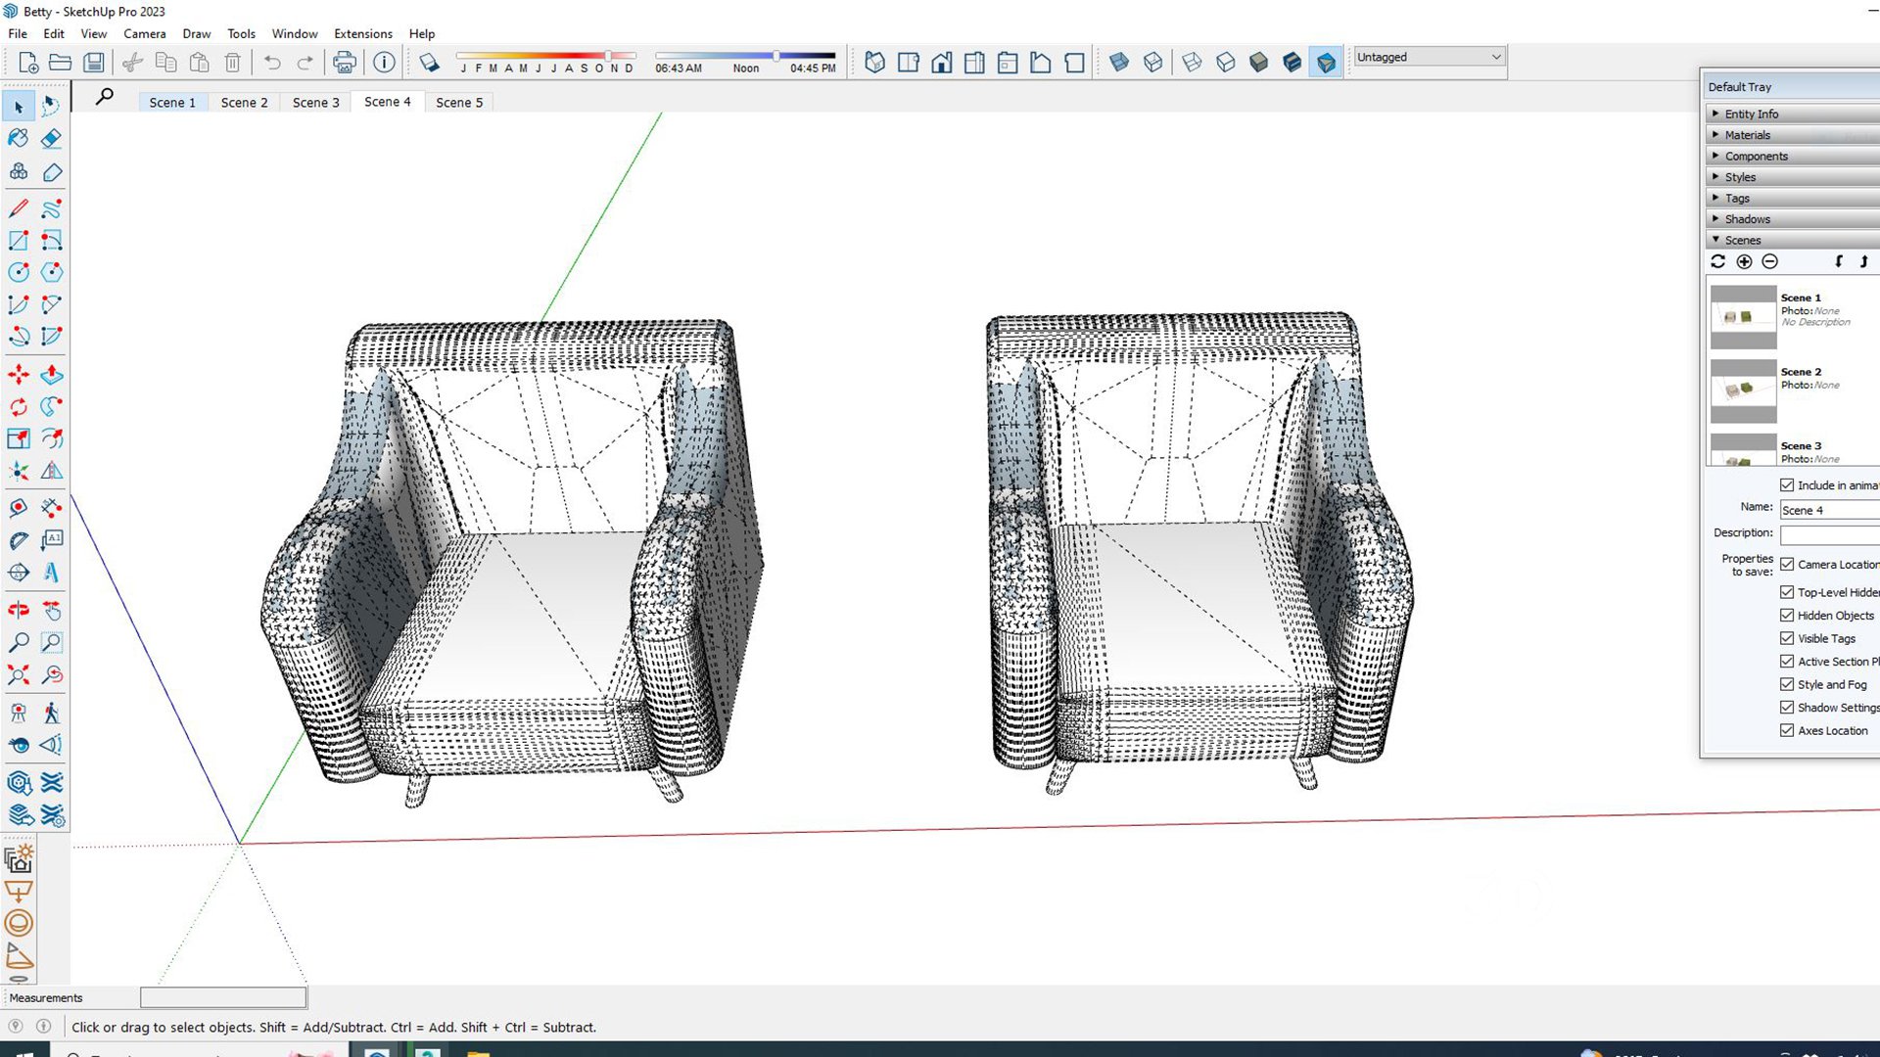Click the Zoom Extents tool
Screen dimensions: 1880x1057
point(19,675)
